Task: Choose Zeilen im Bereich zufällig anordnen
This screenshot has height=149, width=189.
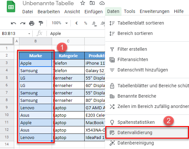Action: (x=147, y=106)
